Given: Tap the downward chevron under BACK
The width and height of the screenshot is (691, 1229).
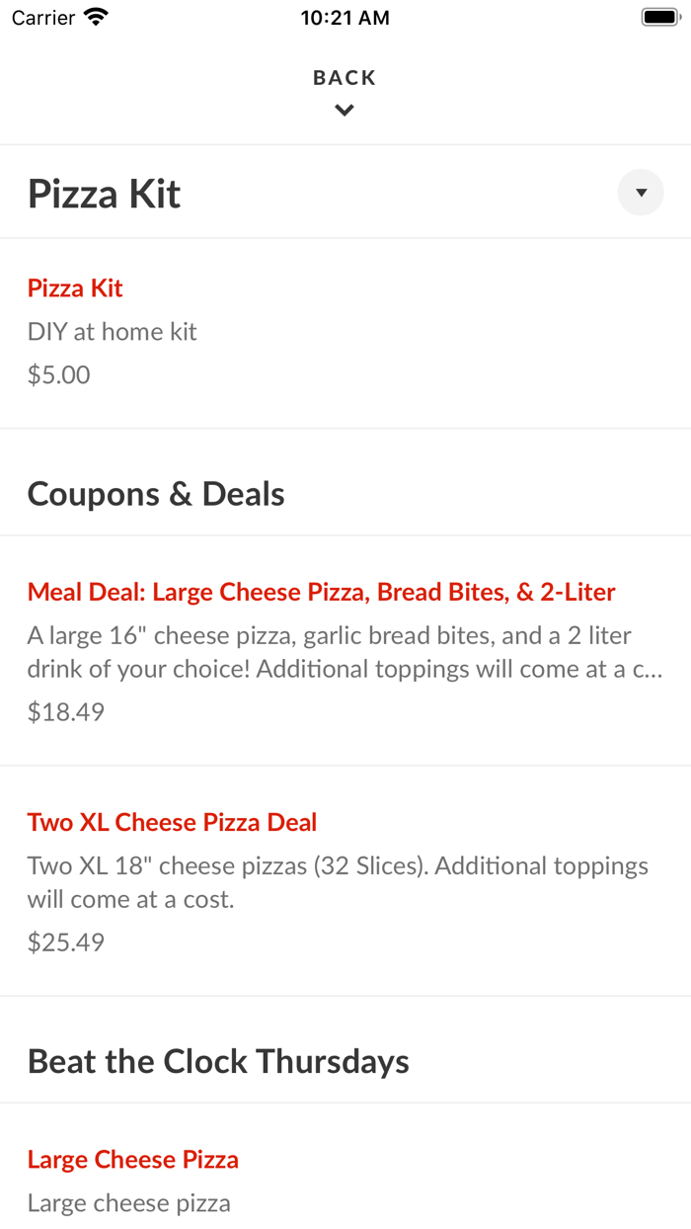Looking at the screenshot, I should (x=345, y=110).
